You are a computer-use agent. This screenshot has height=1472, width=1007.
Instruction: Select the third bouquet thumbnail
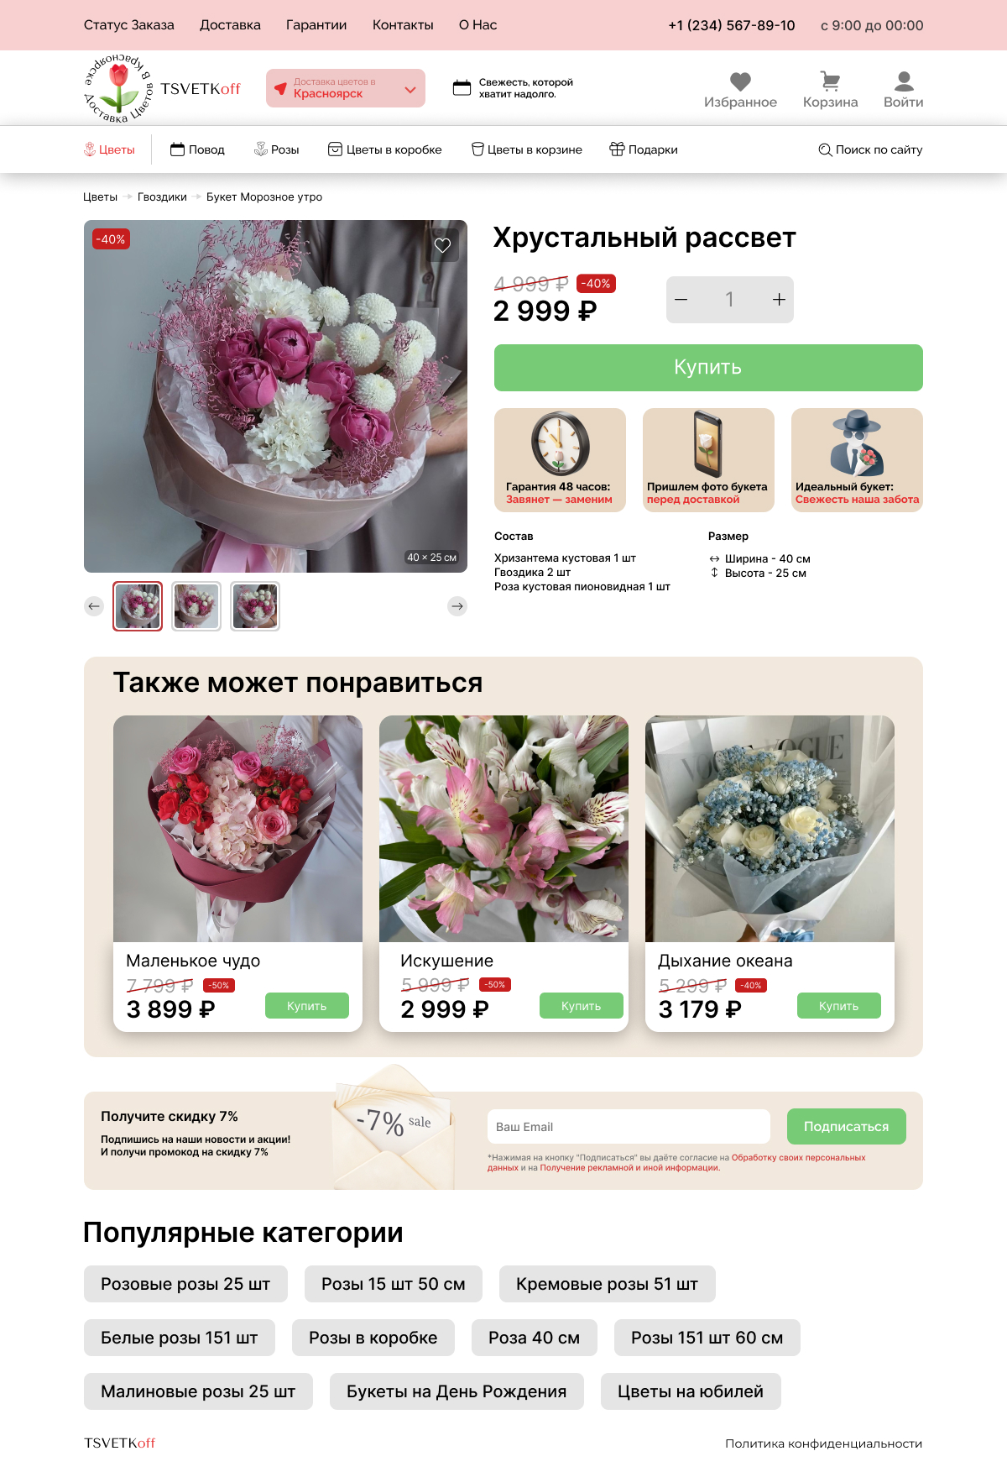[x=255, y=606]
